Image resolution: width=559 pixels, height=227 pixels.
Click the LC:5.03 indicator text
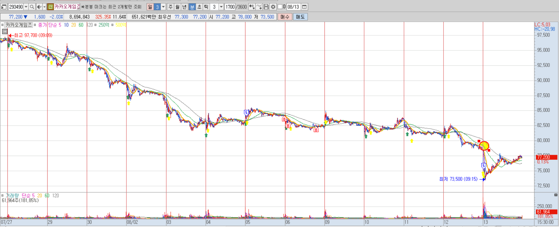pyautogui.click(x=542, y=25)
